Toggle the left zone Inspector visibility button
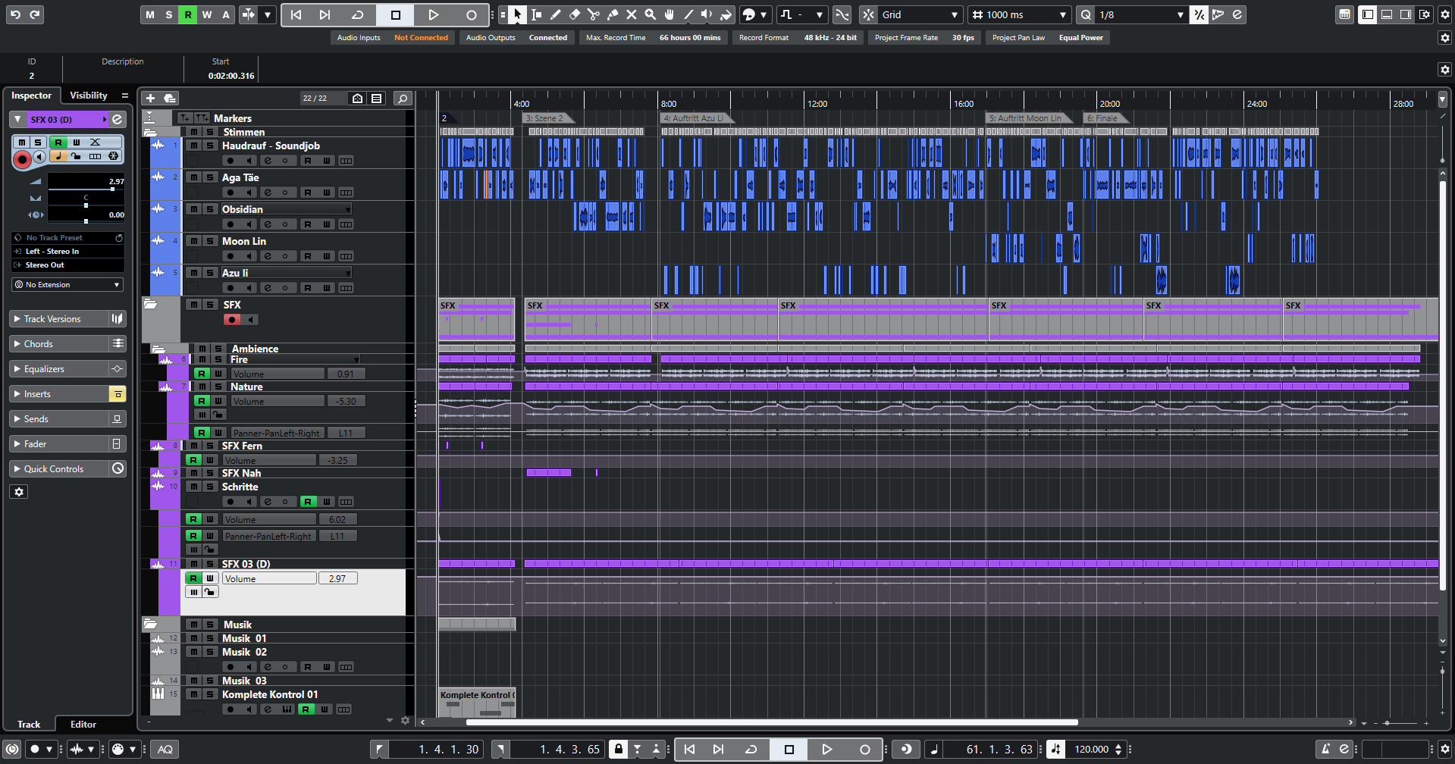1455x764 pixels. point(1368,14)
